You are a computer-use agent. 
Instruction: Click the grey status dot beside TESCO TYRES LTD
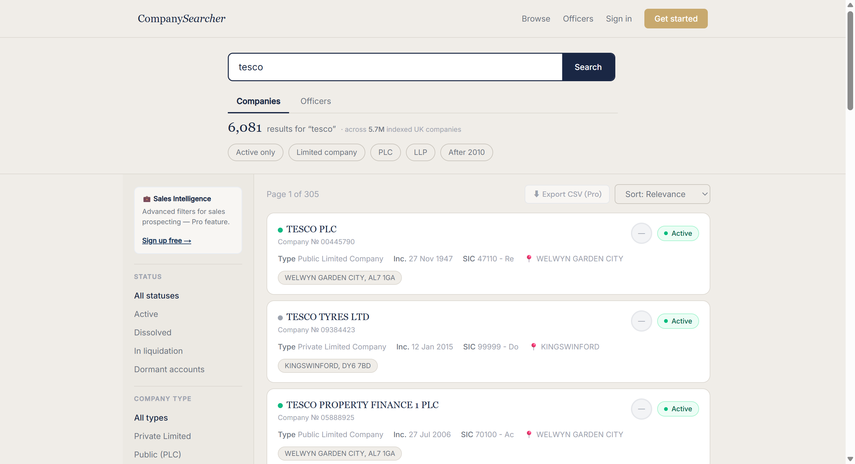tap(280, 318)
